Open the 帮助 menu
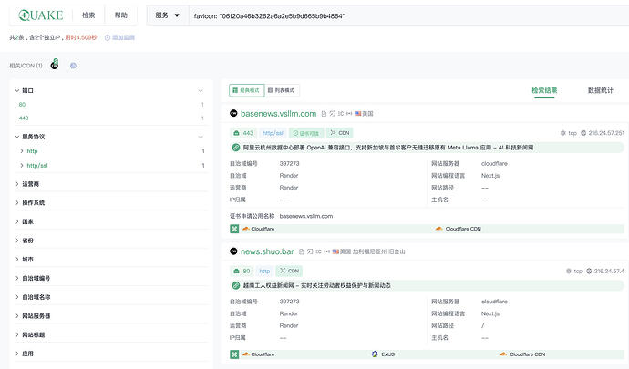The width and height of the screenshot is (629, 369). coord(120,15)
